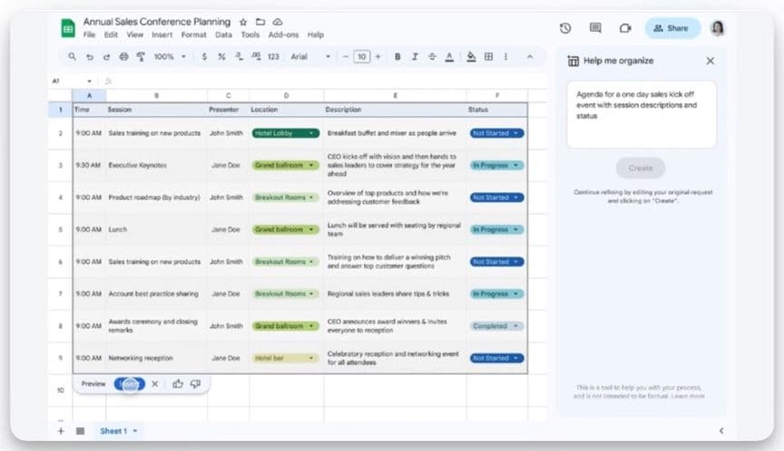Start a video call with camera icon
The width and height of the screenshot is (784, 451).
[x=625, y=28]
